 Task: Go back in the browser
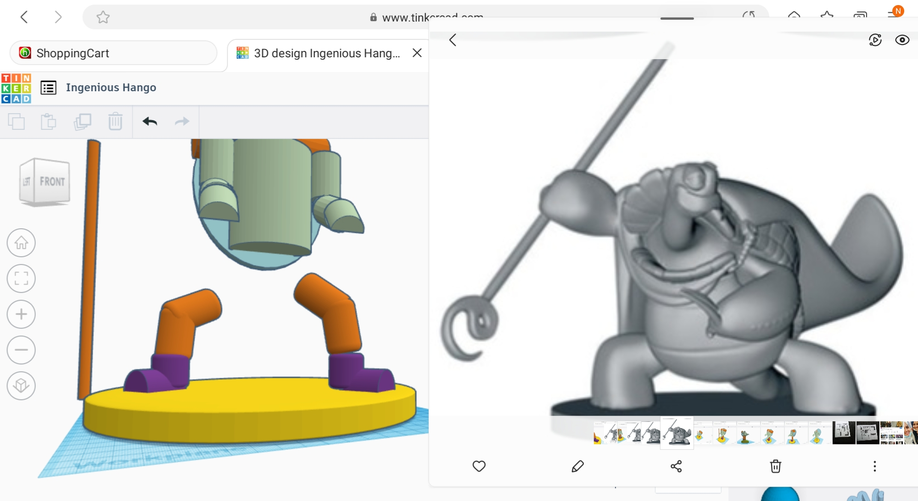[24, 17]
